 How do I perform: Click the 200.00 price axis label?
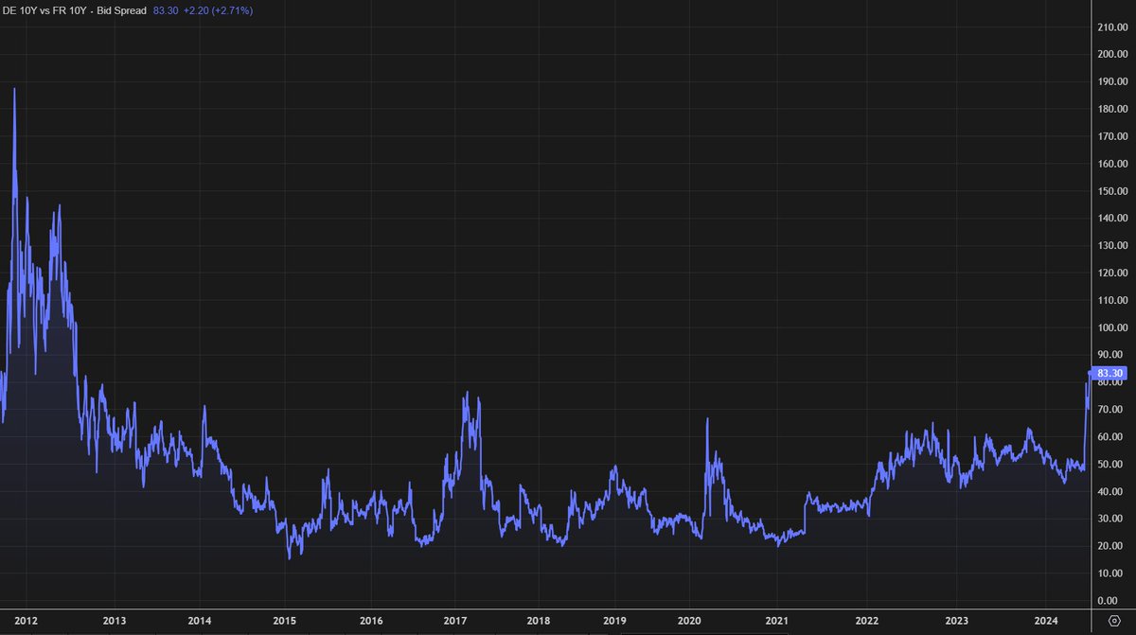tap(1110, 54)
